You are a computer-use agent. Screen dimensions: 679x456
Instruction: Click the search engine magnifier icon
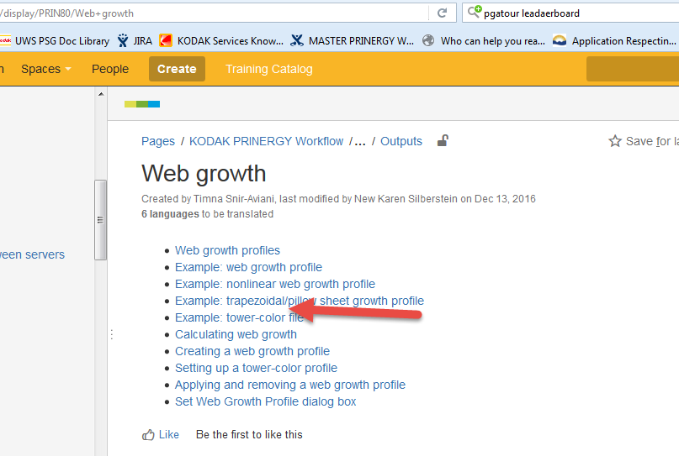[x=475, y=12]
